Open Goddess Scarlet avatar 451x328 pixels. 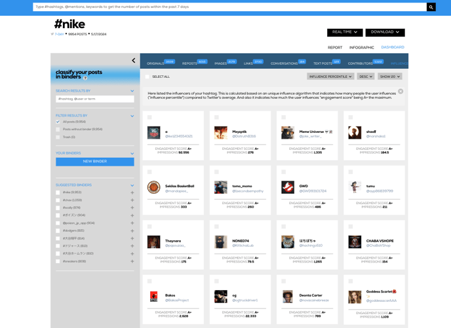(x=355, y=297)
